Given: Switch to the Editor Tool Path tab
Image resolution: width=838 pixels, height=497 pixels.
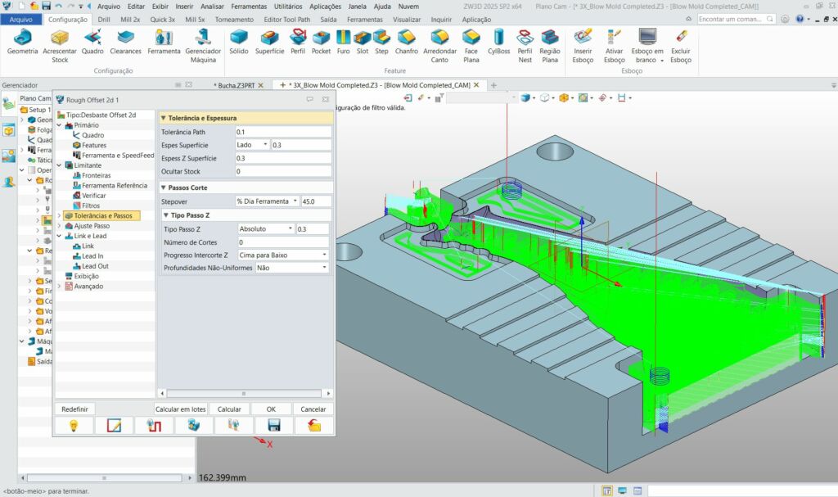Looking at the screenshot, I should point(286,20).
